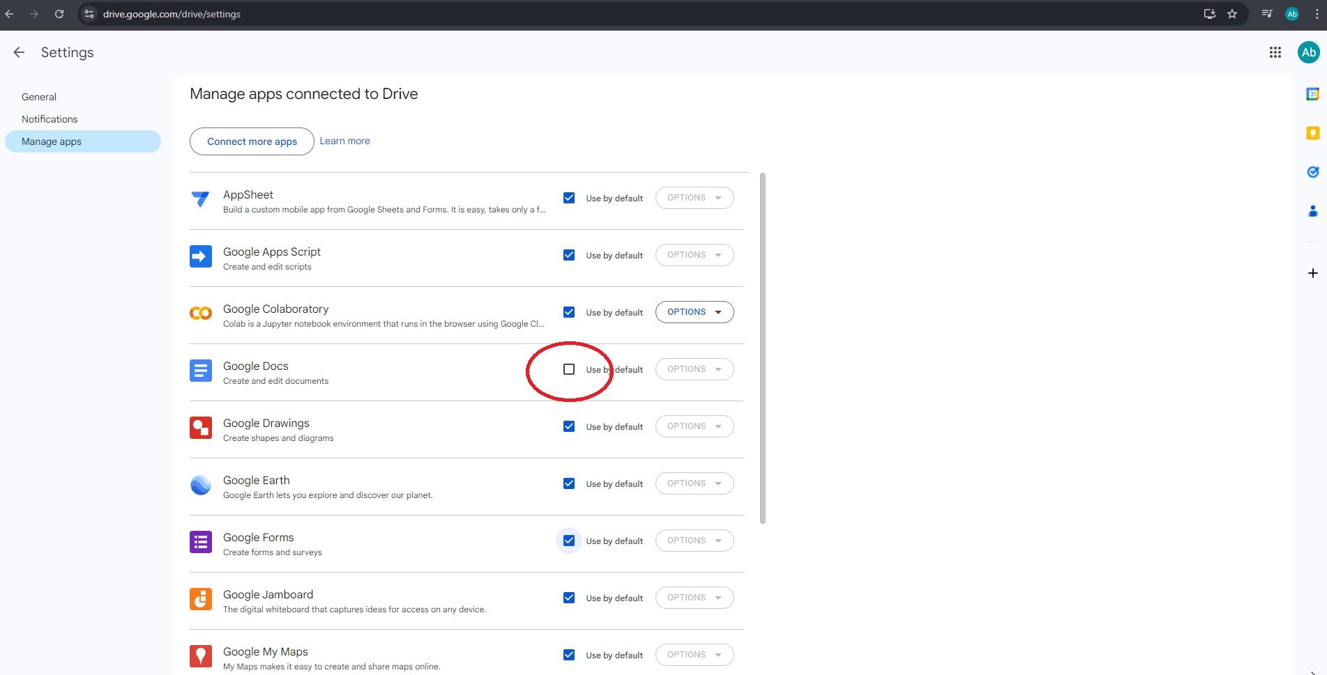1327x675 pixels.
Task: Toggle Use by default for Google Earth
Action: [569, 483]
